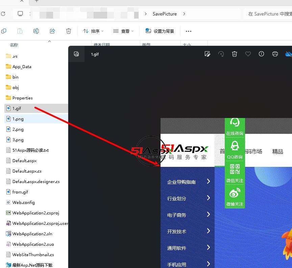Open the three-dot more options menu

pyautogui.click(x=189, y=31)
